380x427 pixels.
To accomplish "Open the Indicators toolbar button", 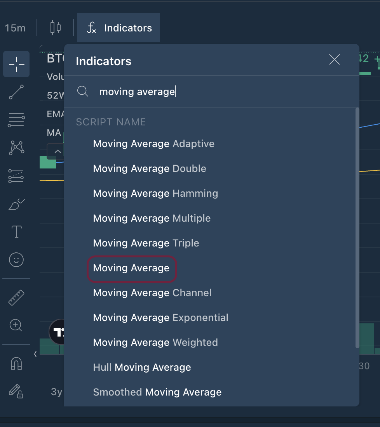I will pos(119,28).
